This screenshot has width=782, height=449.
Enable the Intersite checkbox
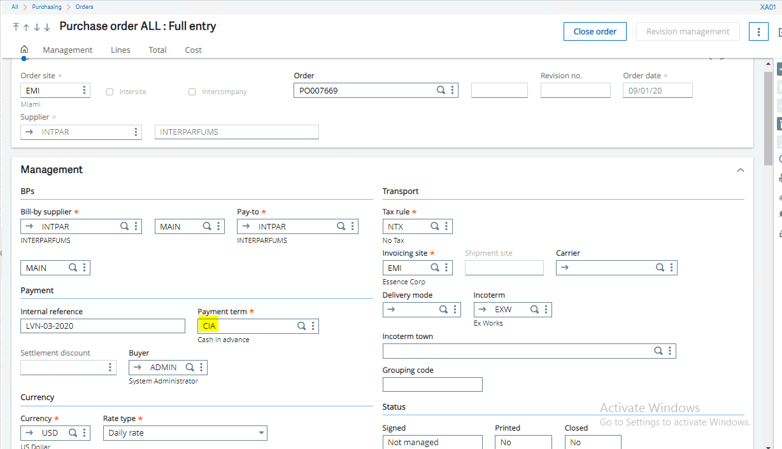tap(109, 92)
